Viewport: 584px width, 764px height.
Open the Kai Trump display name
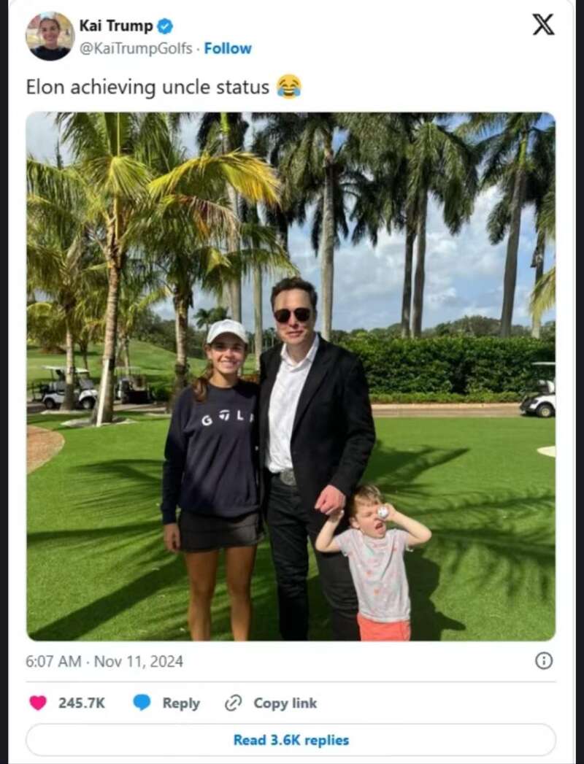(x=116, y=26)
